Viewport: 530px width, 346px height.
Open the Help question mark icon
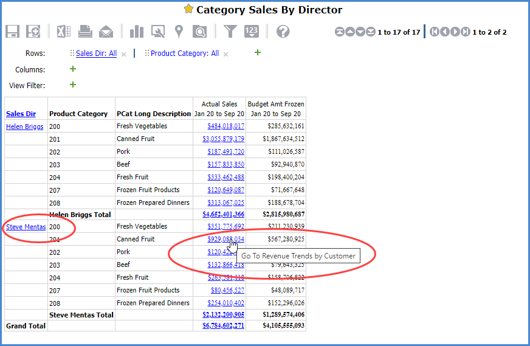point(283,32)
